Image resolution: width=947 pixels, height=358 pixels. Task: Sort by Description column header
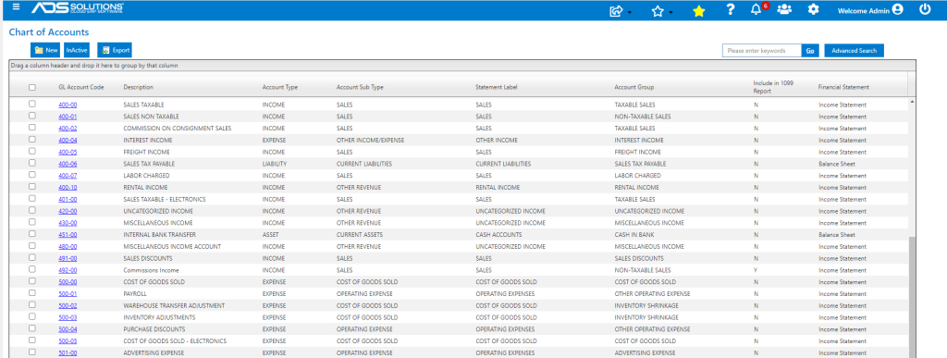click(x=139, y=88)
